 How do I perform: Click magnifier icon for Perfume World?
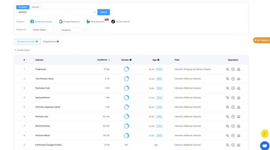[228, 136]
